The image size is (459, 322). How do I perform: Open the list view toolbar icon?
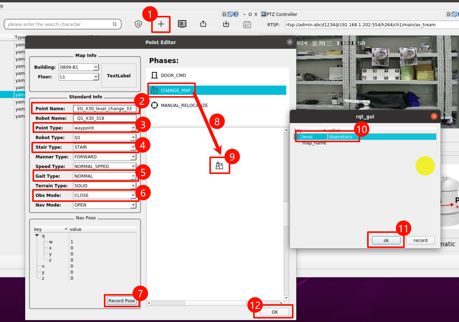pos(182,24)
